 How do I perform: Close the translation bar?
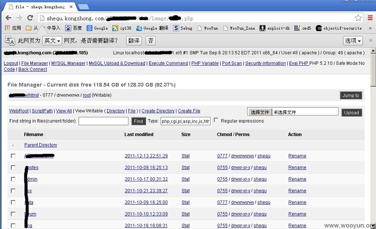[370, 40]
